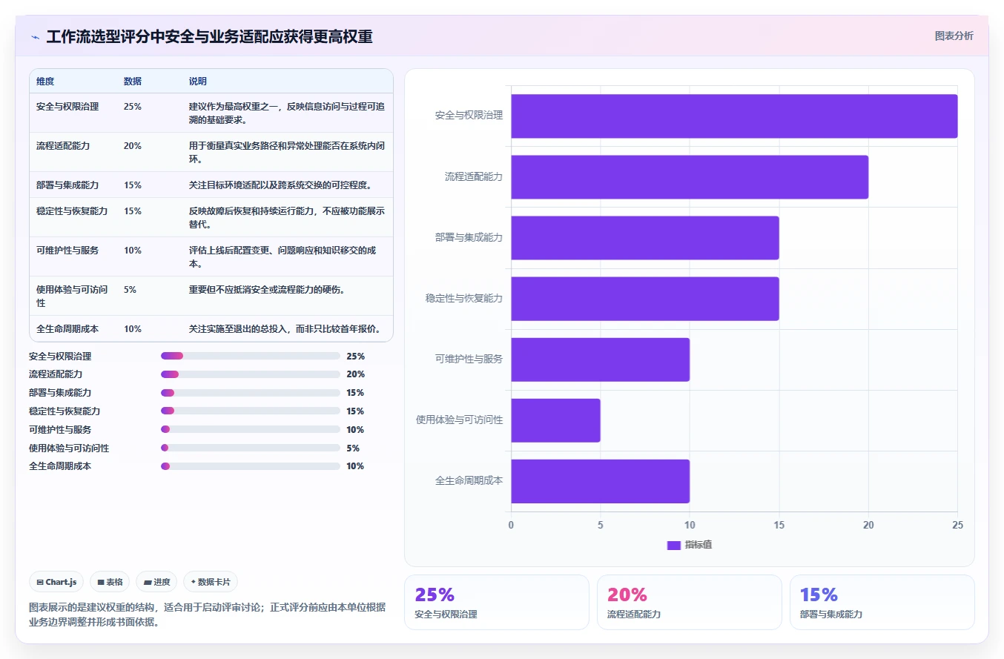The image size is (1004, 659).
Task: Click the description starting 关注实施至退出的总投入
Action: click(x=285, y=328)
